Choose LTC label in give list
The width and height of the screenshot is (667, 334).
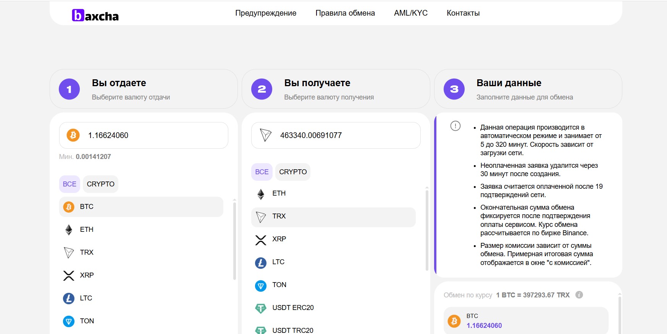tap(86, 298)
